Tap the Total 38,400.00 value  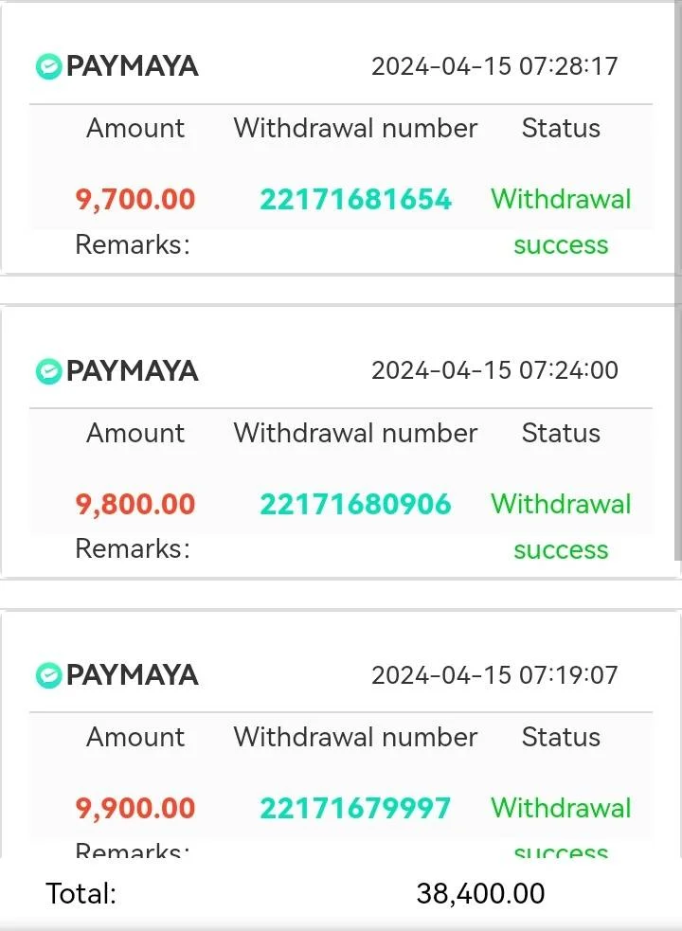coord(480,894)
